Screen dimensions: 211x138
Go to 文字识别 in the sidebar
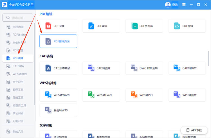(18, 82)
